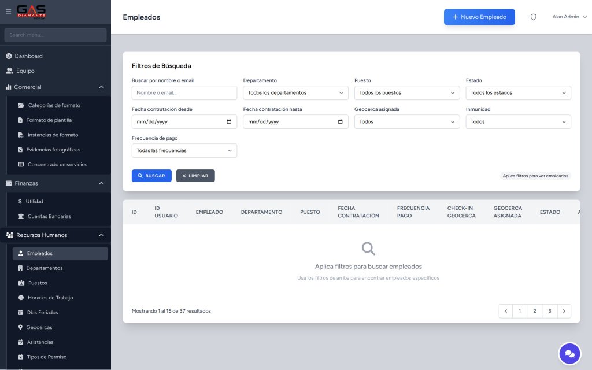Screen dimensions: 592x370
Task: Click the next page arrow
Action: (564, 311)
